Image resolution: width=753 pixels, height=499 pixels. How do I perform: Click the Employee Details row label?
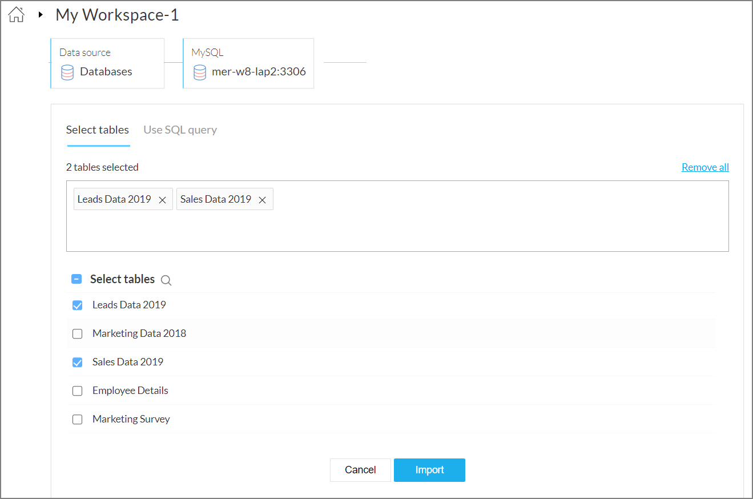[x=130, y=391]
